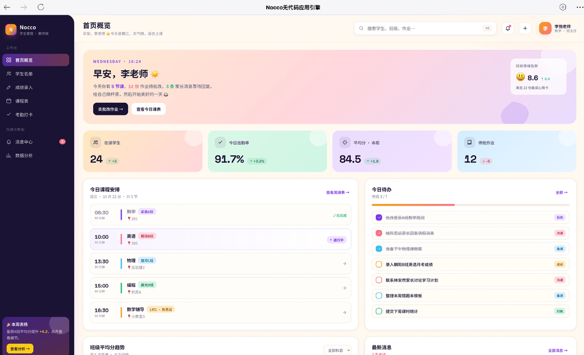Click the ⌘K shortcut hint in search

[487, 28]
